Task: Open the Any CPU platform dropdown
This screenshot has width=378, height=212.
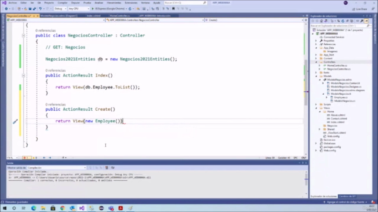Action: pyautogui.click(x=79, y=9)
